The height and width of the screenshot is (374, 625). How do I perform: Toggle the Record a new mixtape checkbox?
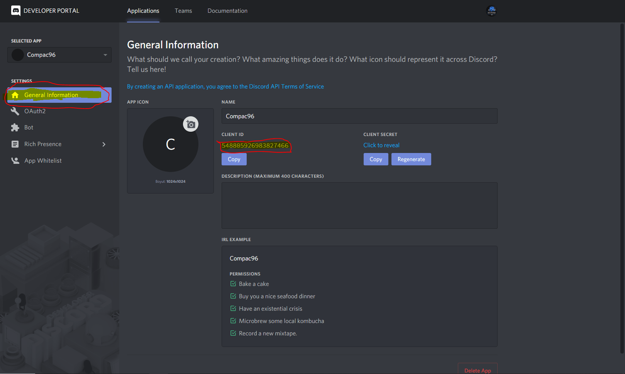[x=233, y=333]
